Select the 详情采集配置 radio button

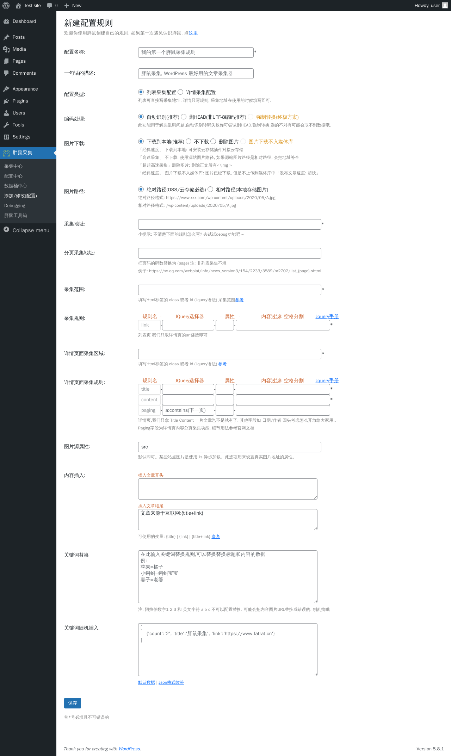(x=180, y=92)
